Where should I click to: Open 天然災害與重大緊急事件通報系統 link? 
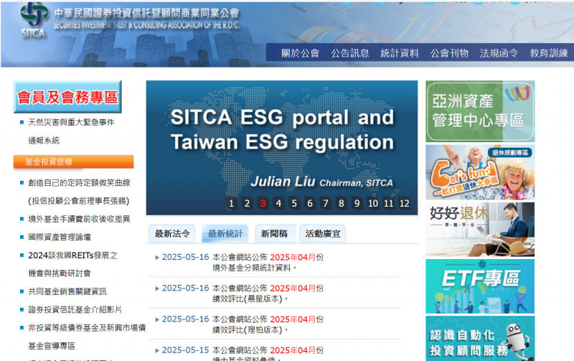tap(71, 131)
